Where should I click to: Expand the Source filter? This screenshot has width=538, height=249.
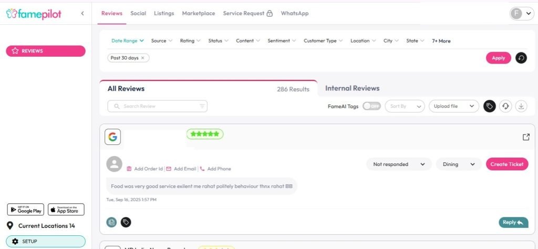[x=162, y=41]
